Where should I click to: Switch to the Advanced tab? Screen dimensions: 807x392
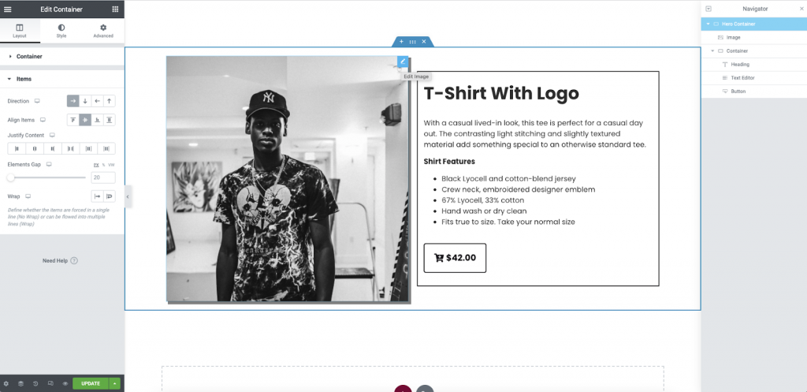(x=103, y=31)
